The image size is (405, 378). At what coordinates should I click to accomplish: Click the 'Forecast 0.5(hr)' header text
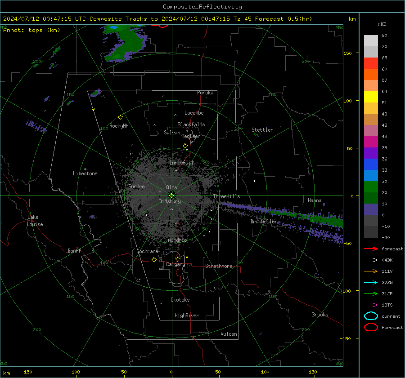(x=283, y=19)
